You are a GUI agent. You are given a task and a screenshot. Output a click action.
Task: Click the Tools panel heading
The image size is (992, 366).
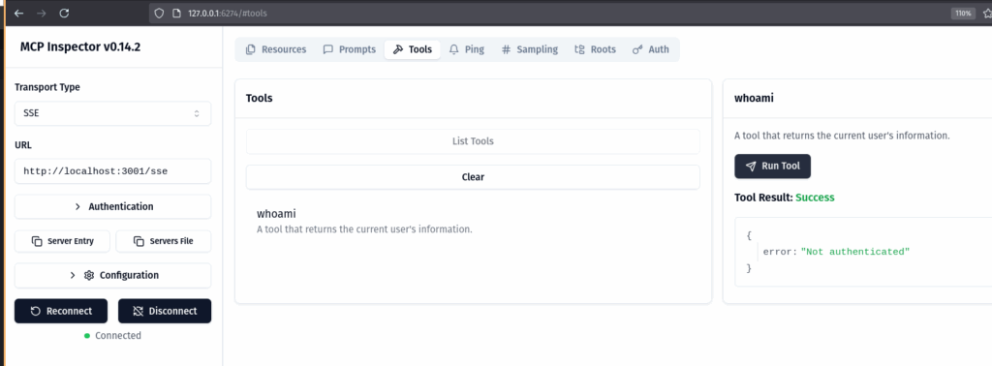point(260,98)
